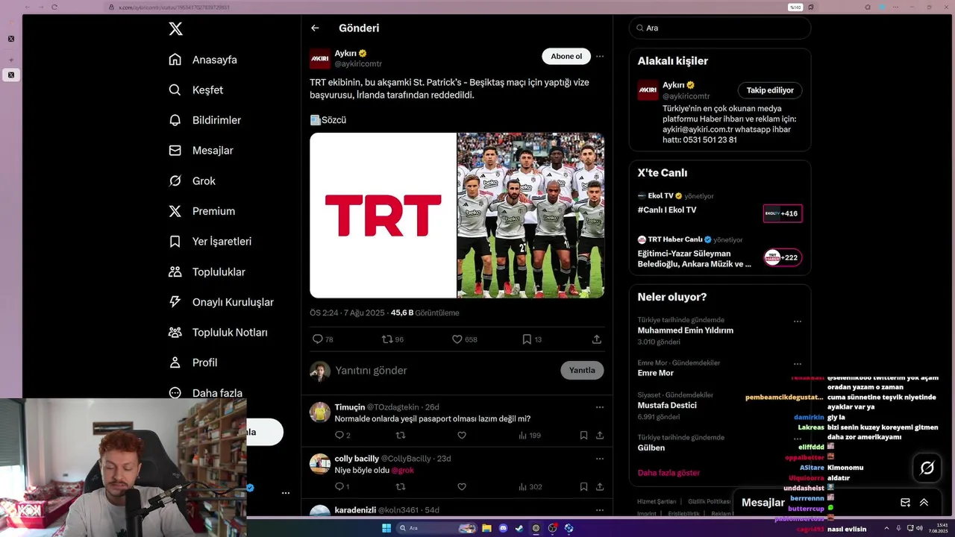Open more options on Timuçin reply
955x537 pixels.
click(x=600, y=407)
